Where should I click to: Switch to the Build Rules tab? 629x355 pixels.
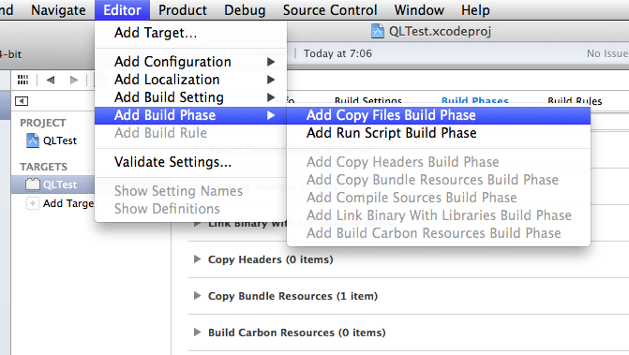tap(575, 101)
